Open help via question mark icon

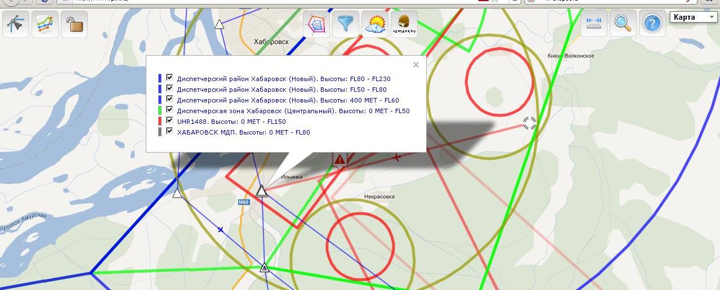[652, 23]
